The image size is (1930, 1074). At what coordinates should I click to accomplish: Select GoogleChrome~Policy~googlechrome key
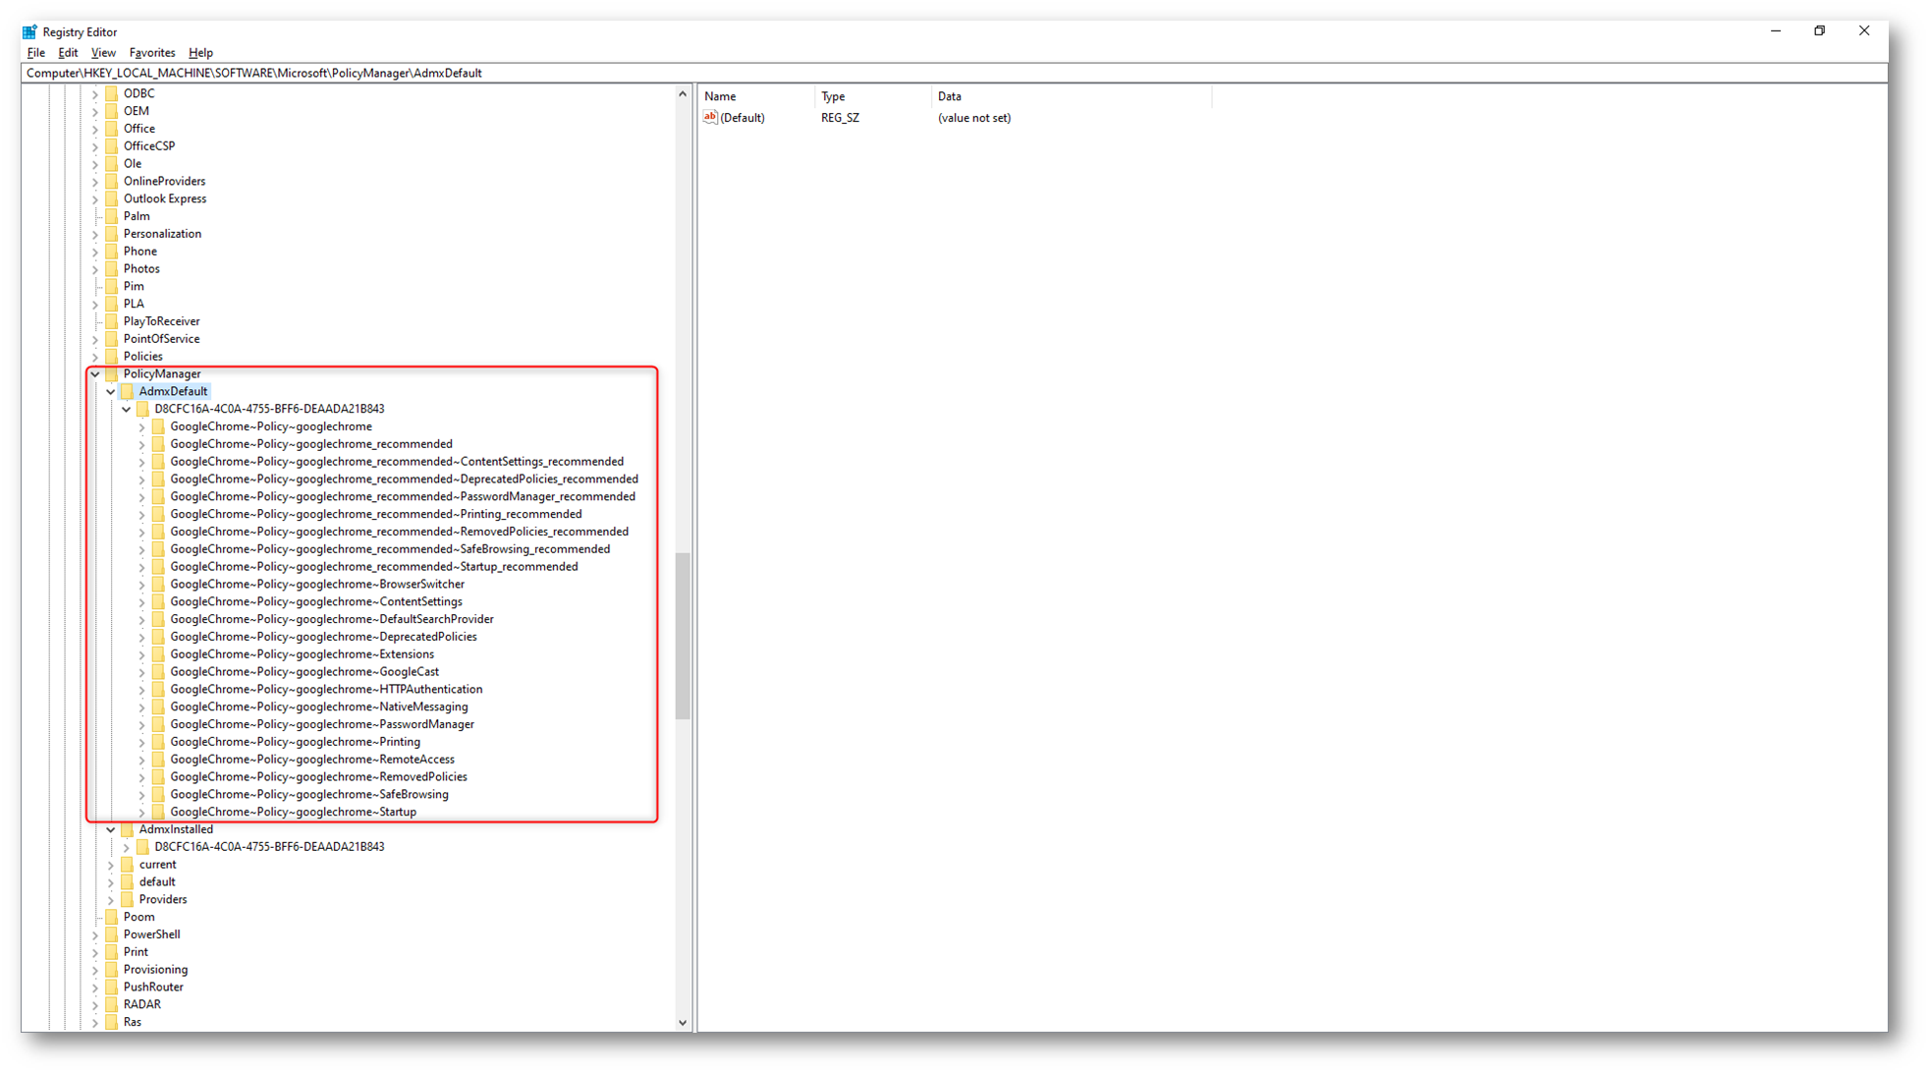coord(271,426)
